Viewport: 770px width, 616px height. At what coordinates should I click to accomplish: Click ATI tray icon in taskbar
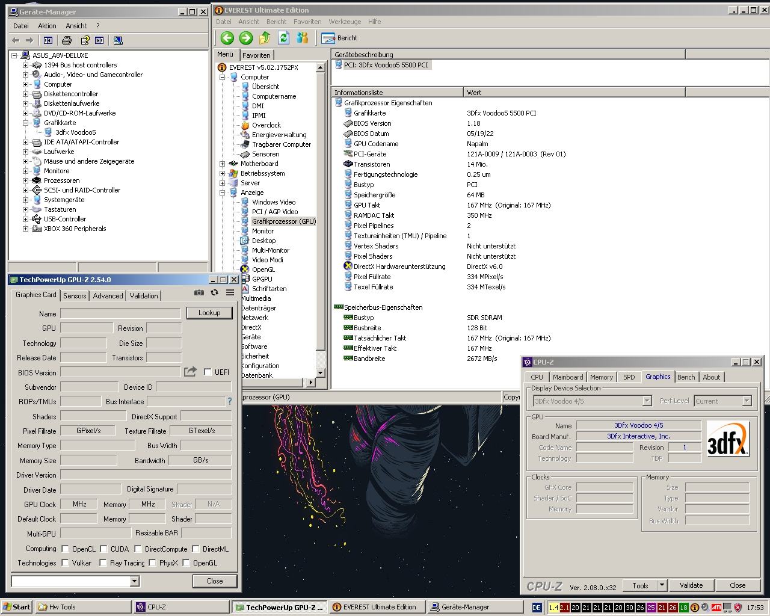[716, 608]
